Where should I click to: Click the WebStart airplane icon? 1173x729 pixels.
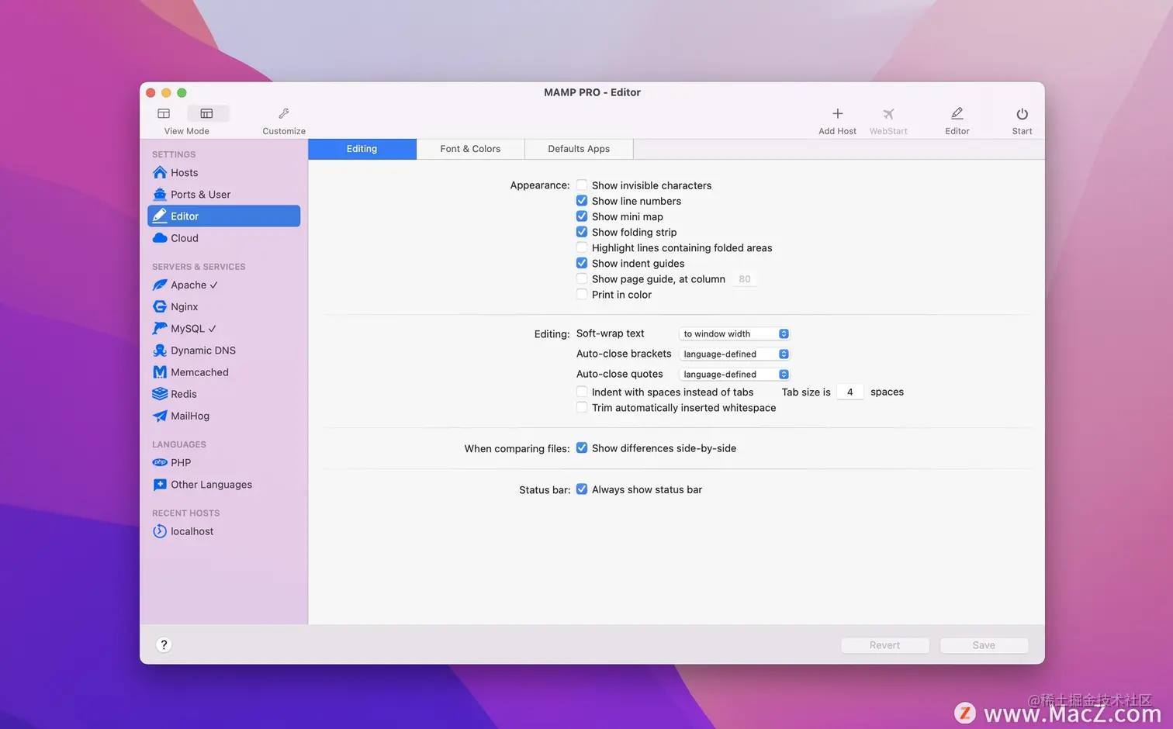pos(888,113)
